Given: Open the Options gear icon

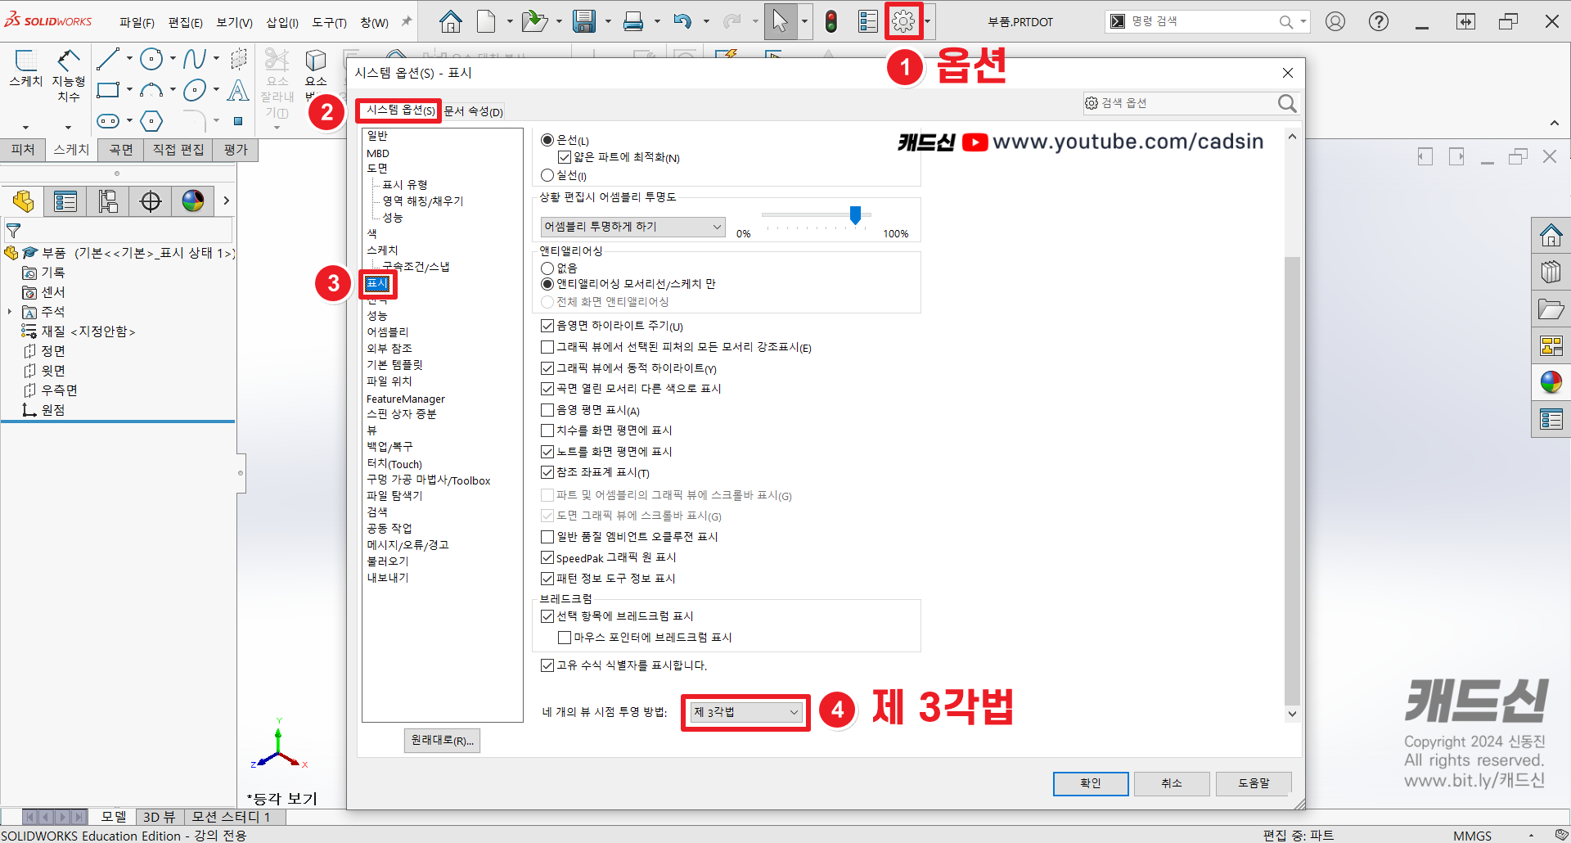Looking at the screenshot, I should 903,21.
